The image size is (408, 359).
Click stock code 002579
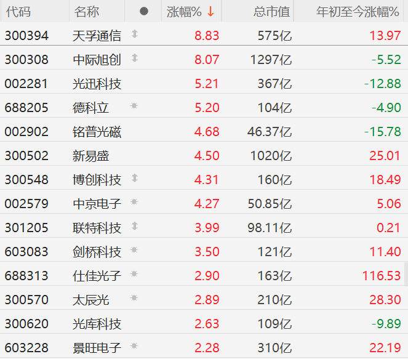click(x=26, y=204)
